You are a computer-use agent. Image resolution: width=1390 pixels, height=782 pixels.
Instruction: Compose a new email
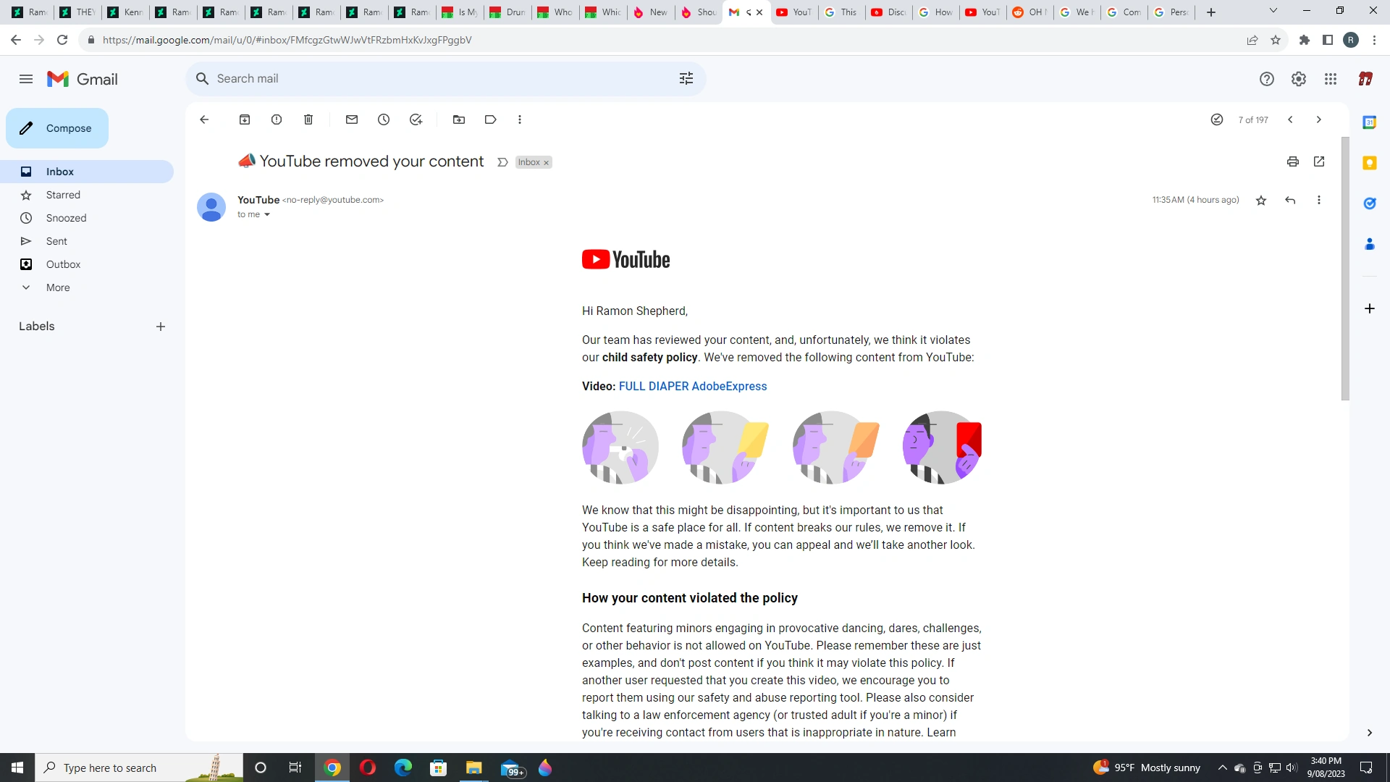pyautogui.click(x=56, y=128)
